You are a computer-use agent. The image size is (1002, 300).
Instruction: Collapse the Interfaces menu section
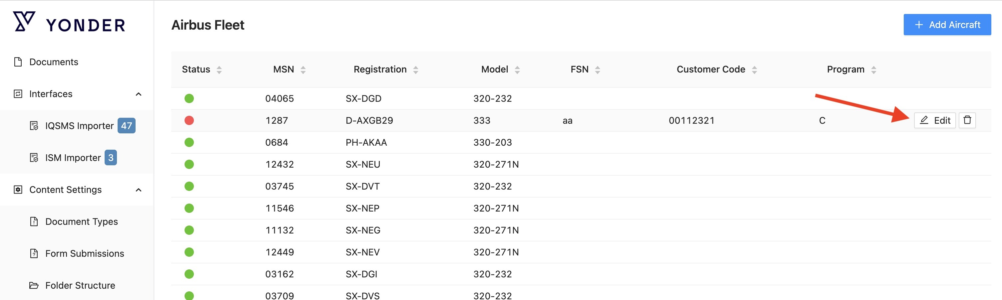139,94
